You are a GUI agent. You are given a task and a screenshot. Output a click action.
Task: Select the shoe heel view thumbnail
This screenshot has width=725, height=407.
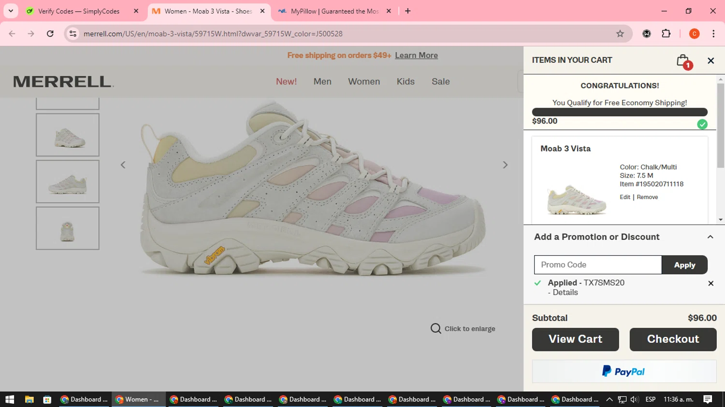tap(68, 228)
